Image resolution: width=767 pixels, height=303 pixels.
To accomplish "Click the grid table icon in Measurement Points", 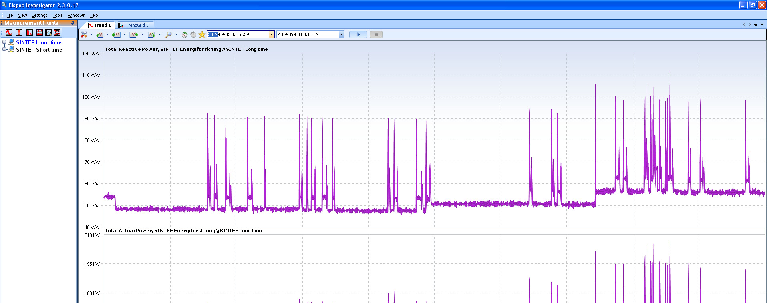I will coord(48,32).
